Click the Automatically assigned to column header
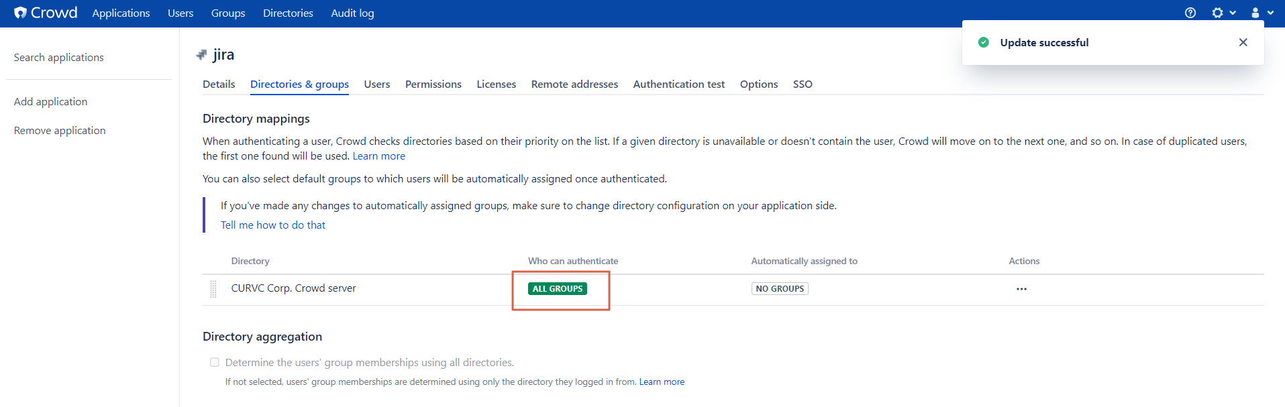This screenshot has width=1285, height=407. (x=805, y=261)
